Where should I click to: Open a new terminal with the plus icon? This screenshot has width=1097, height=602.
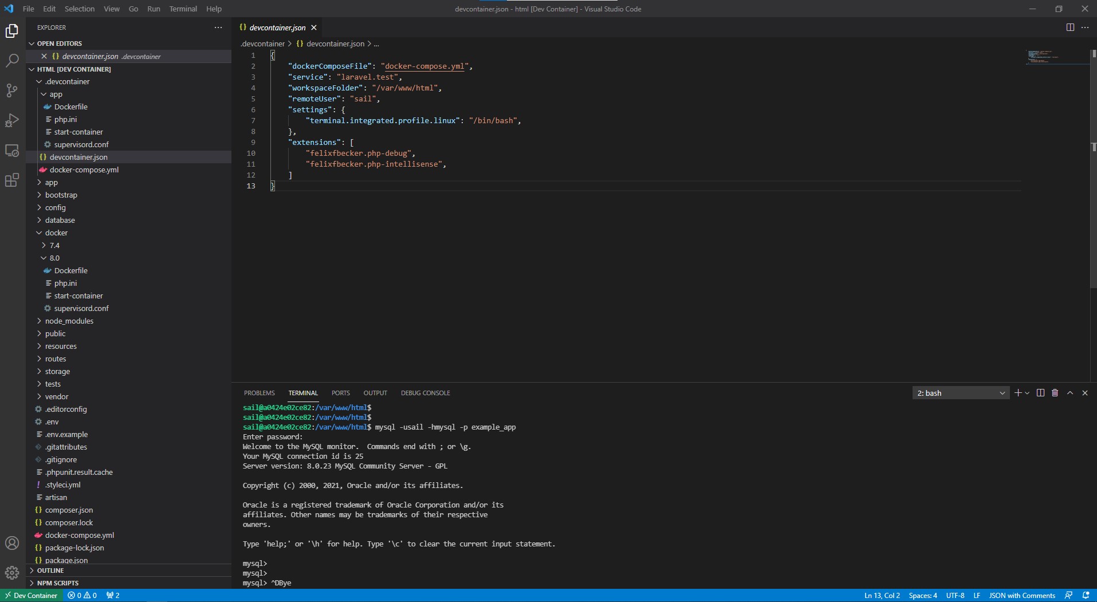pyautogui.click(x=1017, y=393)
